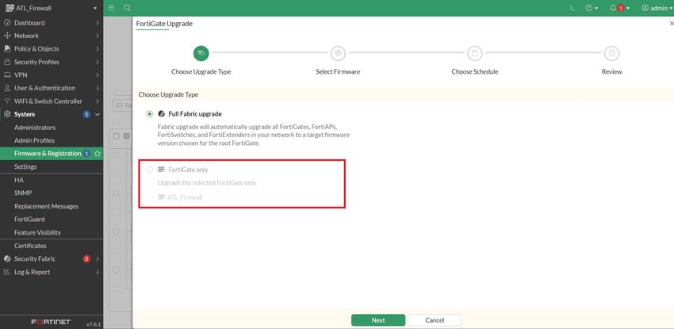Click the Choose Schedule step icon
Screen dimensions: 674x329
pos(475,53)
